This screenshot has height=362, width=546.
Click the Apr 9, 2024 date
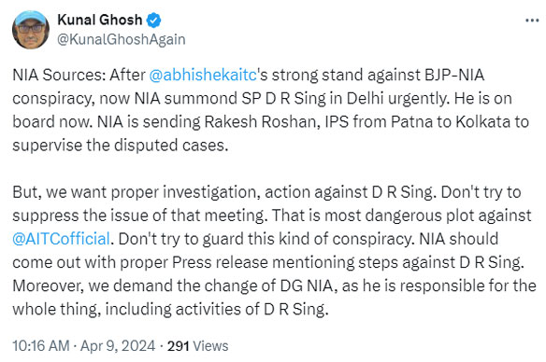118,346
